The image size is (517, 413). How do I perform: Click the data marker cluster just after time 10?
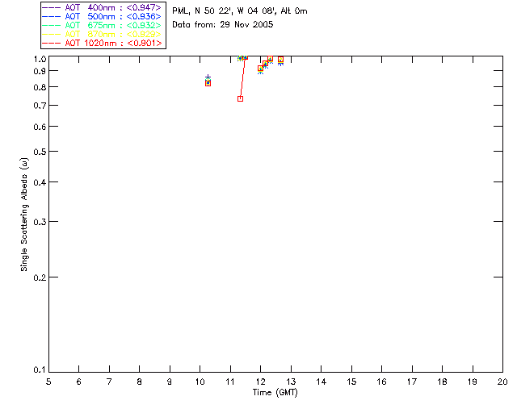pos(208,81)
